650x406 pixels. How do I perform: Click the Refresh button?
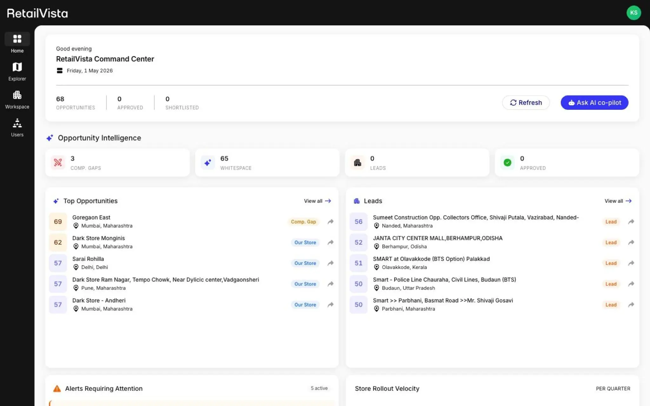click(526, 102)
